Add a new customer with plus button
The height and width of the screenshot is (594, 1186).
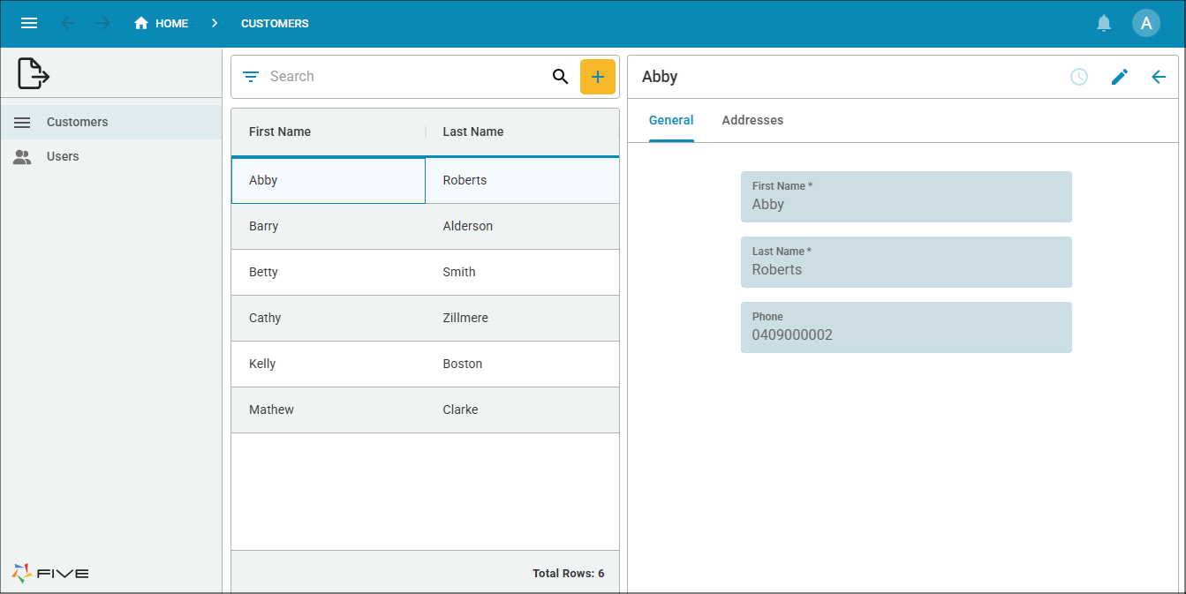[597, 77]
